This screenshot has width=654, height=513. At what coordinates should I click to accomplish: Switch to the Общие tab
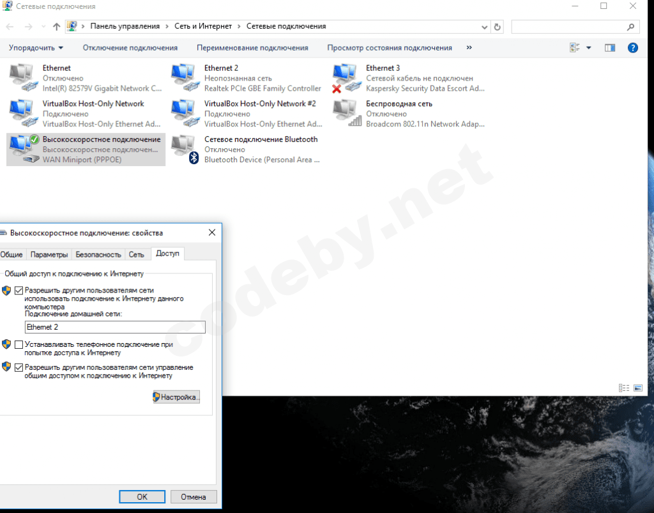pyautogui.click(x=11, y=254)
